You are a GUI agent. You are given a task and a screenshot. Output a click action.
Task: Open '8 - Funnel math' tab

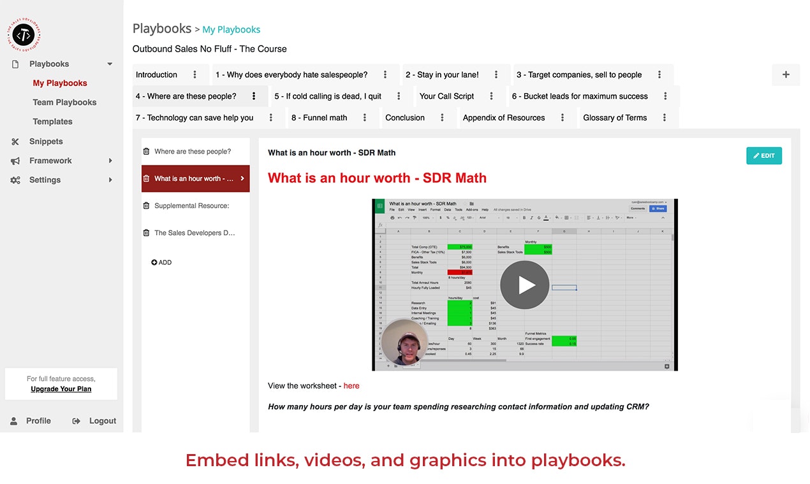[x=319, y=118]
